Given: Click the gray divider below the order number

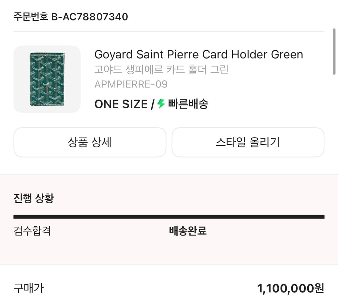Looking at the screenshot, I should click(169, 32).
